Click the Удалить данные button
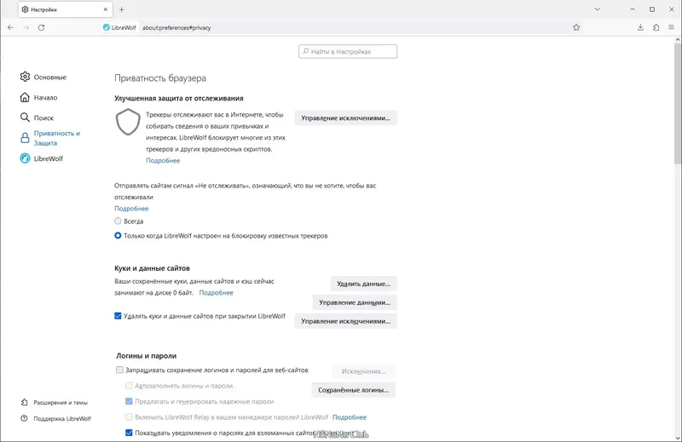Screen dimensions: 682x442 pos(363,284)
